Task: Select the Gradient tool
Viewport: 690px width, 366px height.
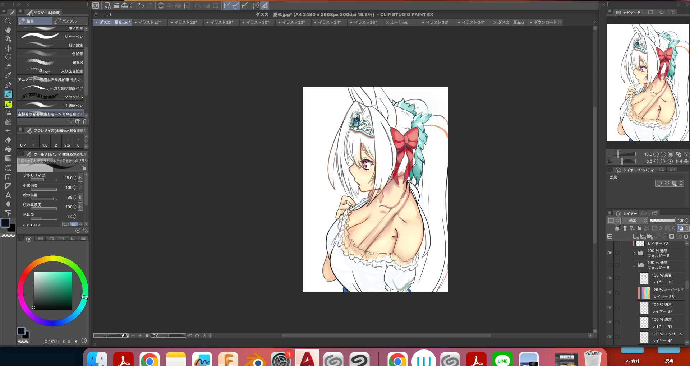Action: coord(8,158)
